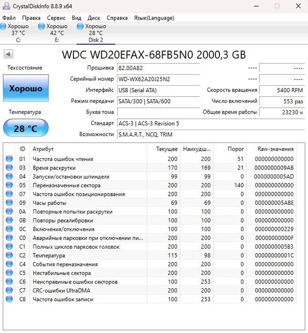Select the Время раскрутки row

pos(150,168)
